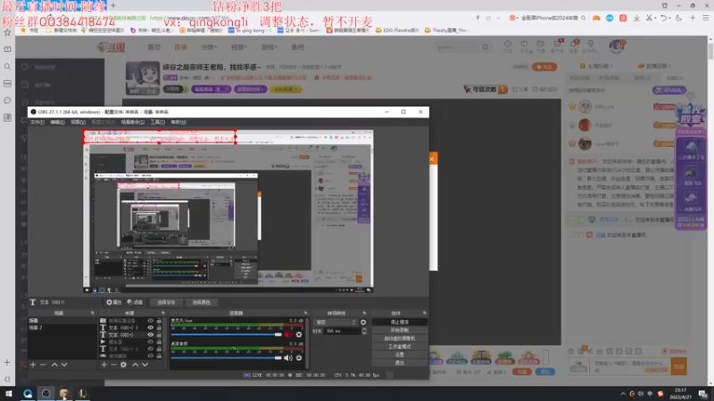Pop out the 场景 dock panel icon
Screen dimensions: 714x401
pyautogui.click(x=93, y=314)
